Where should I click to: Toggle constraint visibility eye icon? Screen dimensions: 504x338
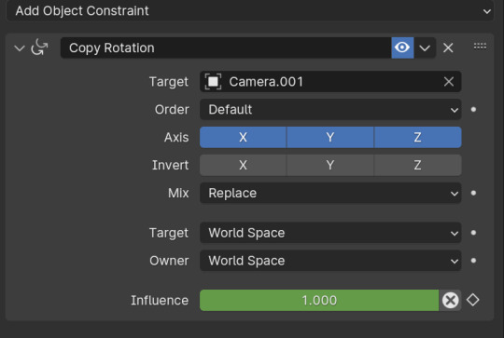(x=402, y=47)
